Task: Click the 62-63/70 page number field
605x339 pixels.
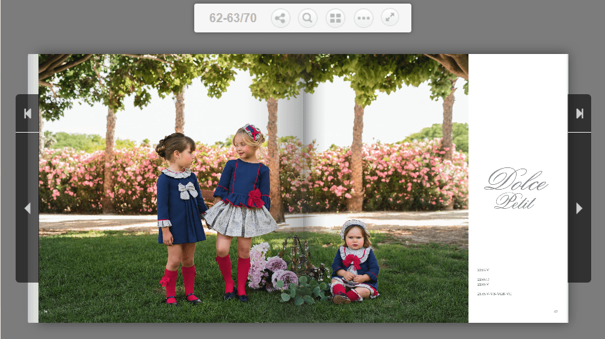Action: click(x=233, y=18)
